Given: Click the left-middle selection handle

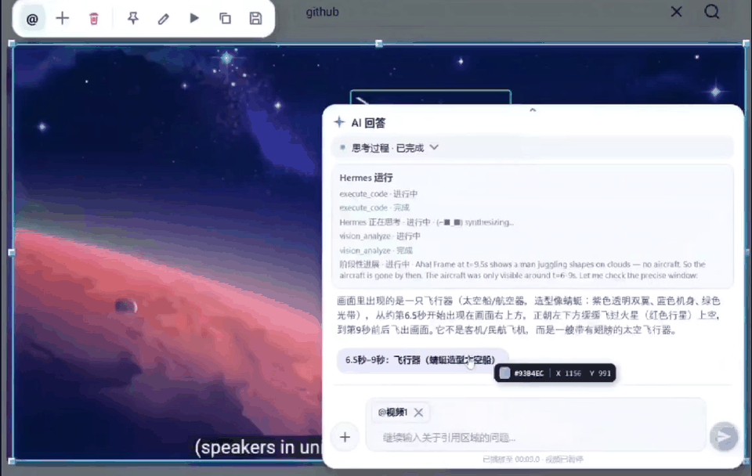Looking at the screenshot, I should click(12, 252).
